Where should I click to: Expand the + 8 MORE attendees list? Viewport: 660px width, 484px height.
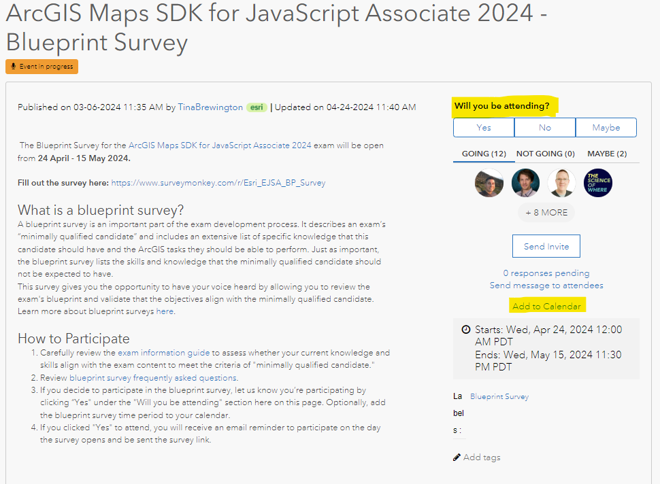(546, 213)
